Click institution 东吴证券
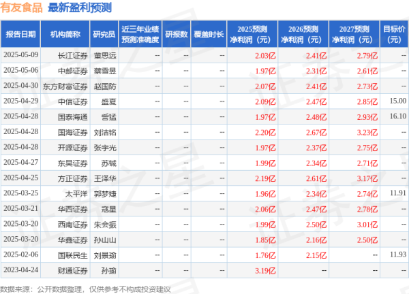Screen dimensions: 409x294 click(72, 163)
